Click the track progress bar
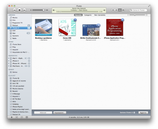Image resolution: width=158 pixels, height=129 pixels. 79,12
